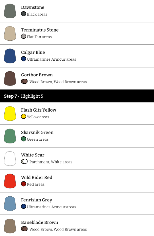Open the Step 7 - Highlight 5 header
Viewport: 154px width, 236px height.
coord(77,96)
